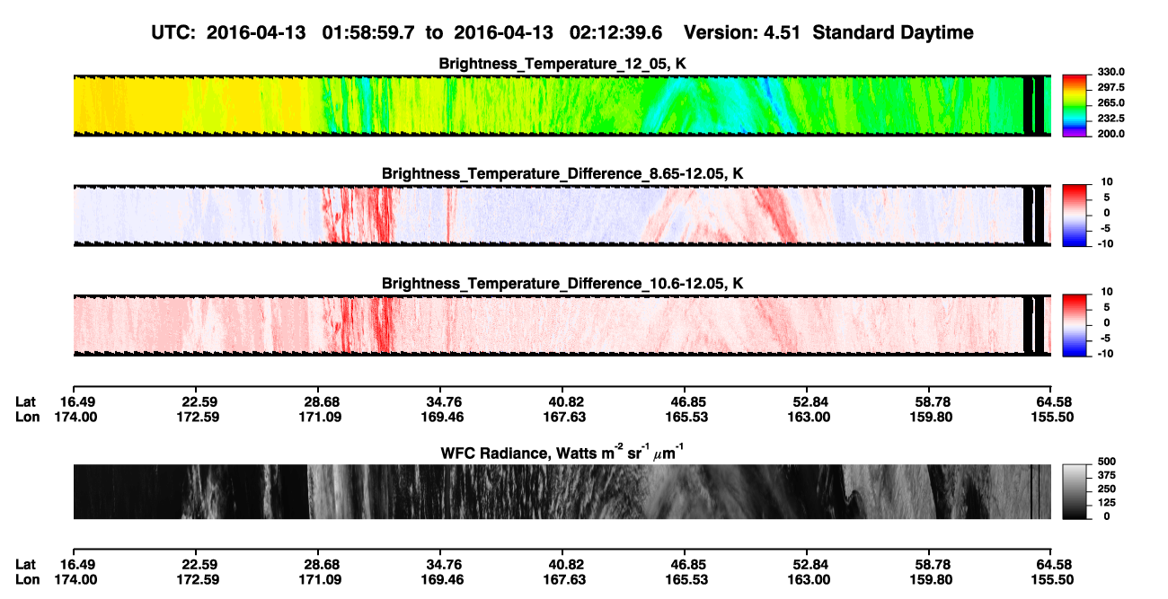Click the 'Lon' label of the bottom axis
The height and width of the screenshot is (599, 1168).
coord(27,578)
